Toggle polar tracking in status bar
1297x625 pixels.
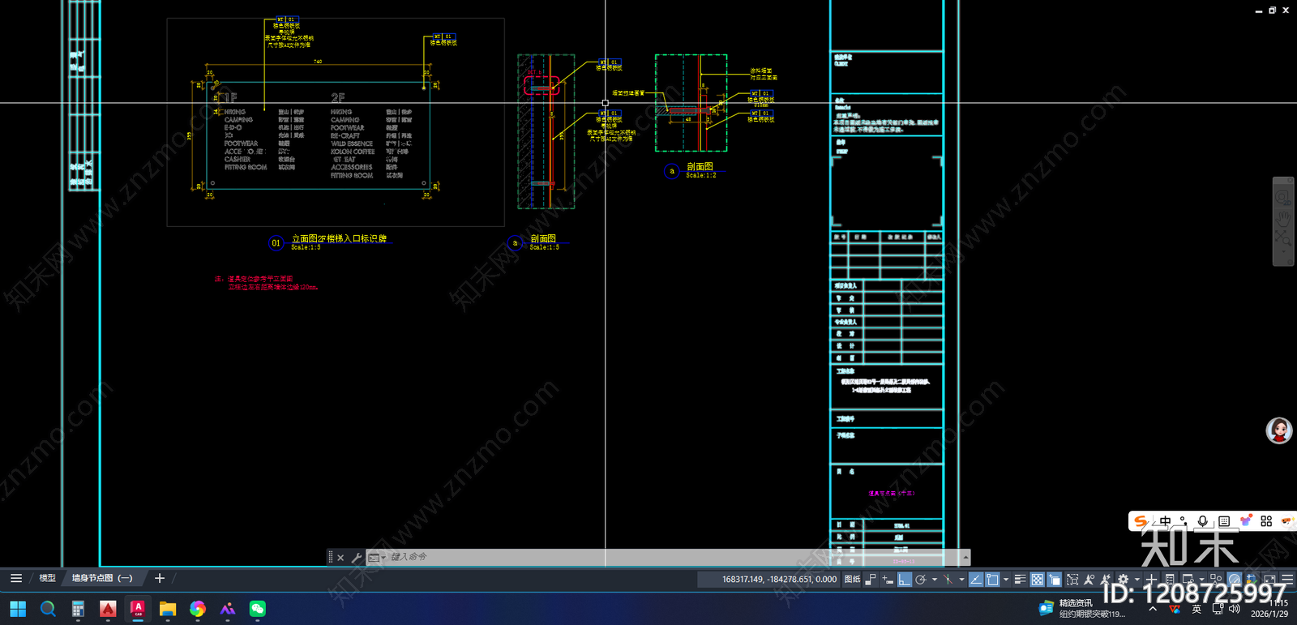pos(921,579)
